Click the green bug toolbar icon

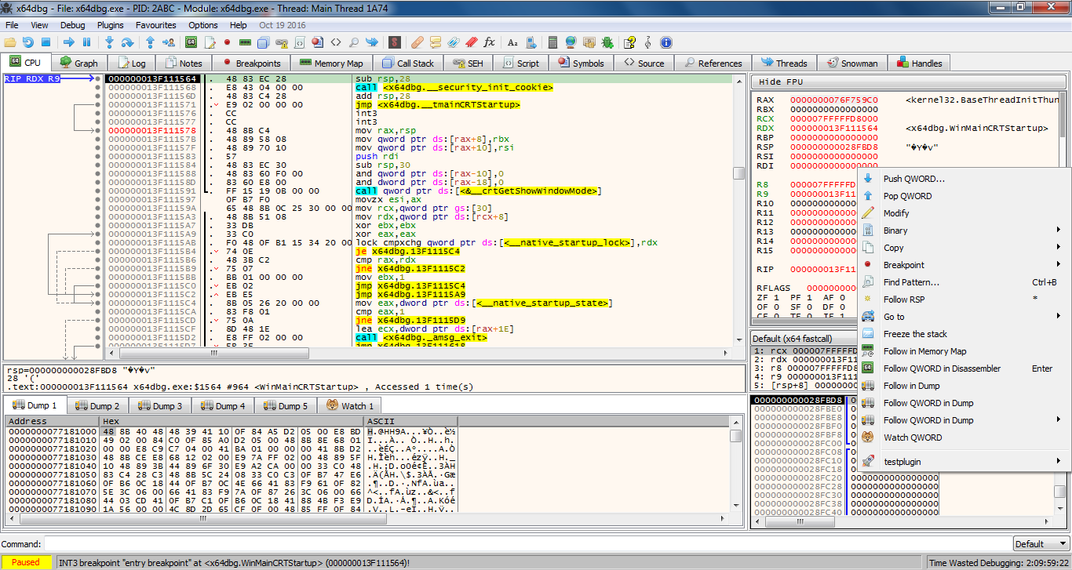(607, 42)
